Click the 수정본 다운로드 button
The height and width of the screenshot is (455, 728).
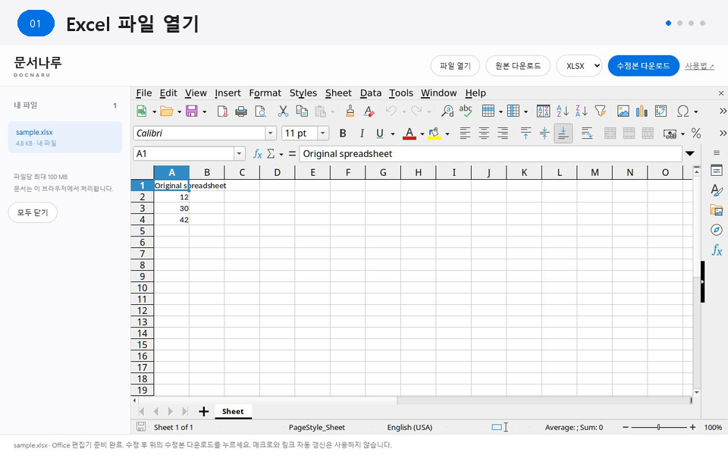tap(643, 66)
